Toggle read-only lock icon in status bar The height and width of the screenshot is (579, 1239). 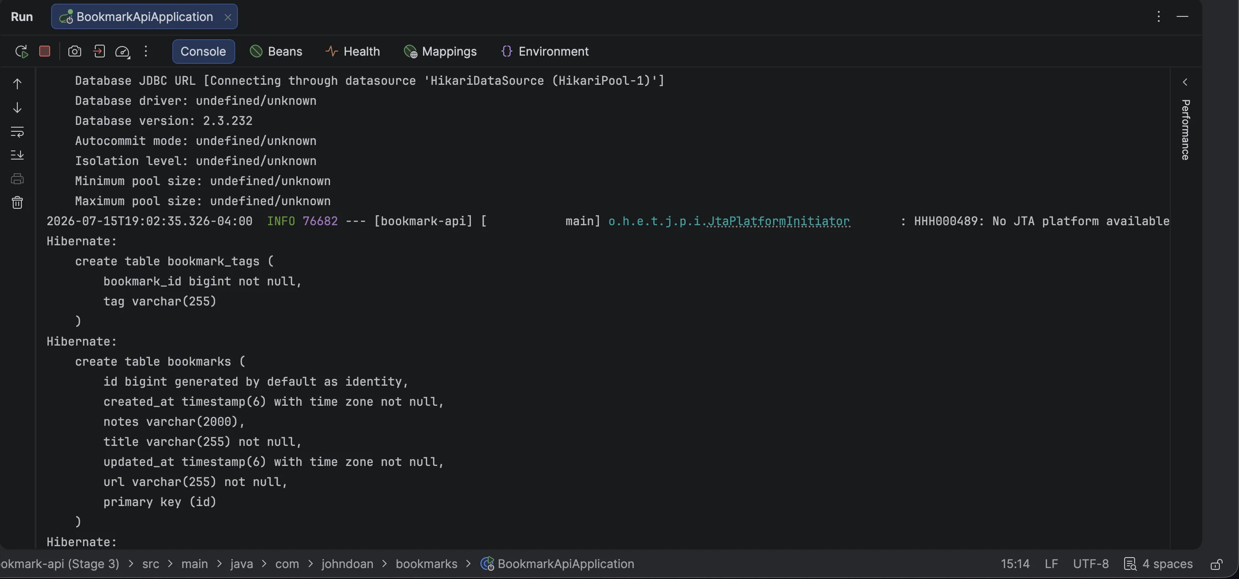(1217, 563)
